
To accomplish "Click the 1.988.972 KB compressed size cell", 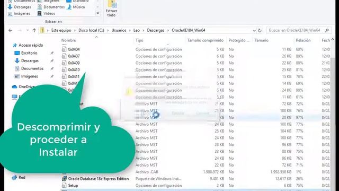I will [213, 172].
